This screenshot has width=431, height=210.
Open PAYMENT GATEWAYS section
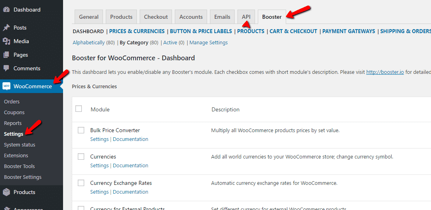(349, 31)
